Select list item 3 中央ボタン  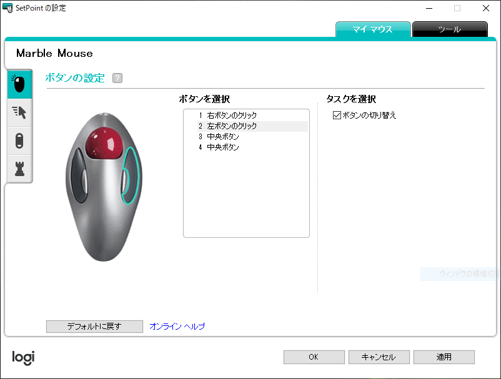click(252, 137)
